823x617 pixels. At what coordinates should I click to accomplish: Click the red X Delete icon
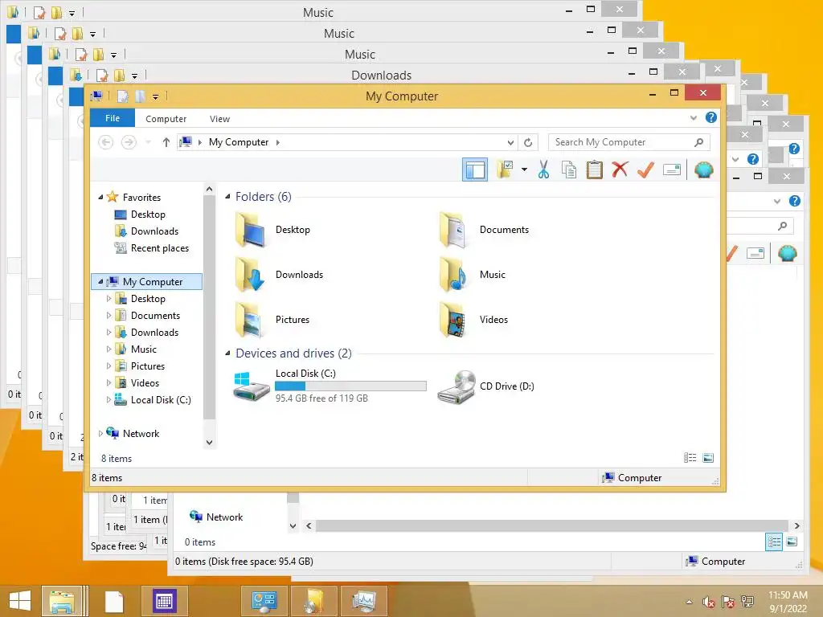(620, 170)
